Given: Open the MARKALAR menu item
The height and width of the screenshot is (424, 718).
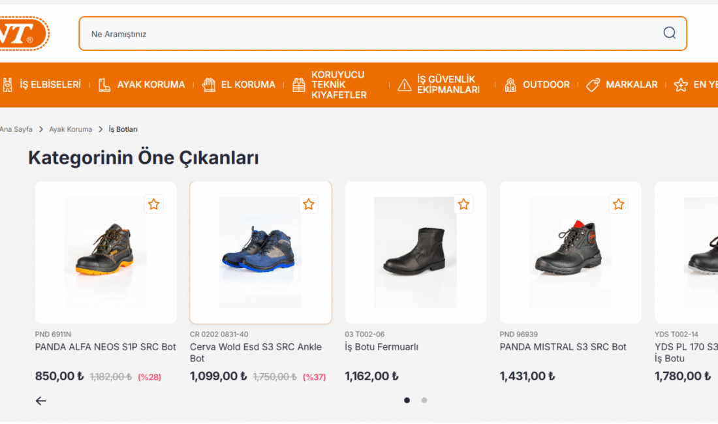Looking at the screenshot, I should [x=630, y=84].
